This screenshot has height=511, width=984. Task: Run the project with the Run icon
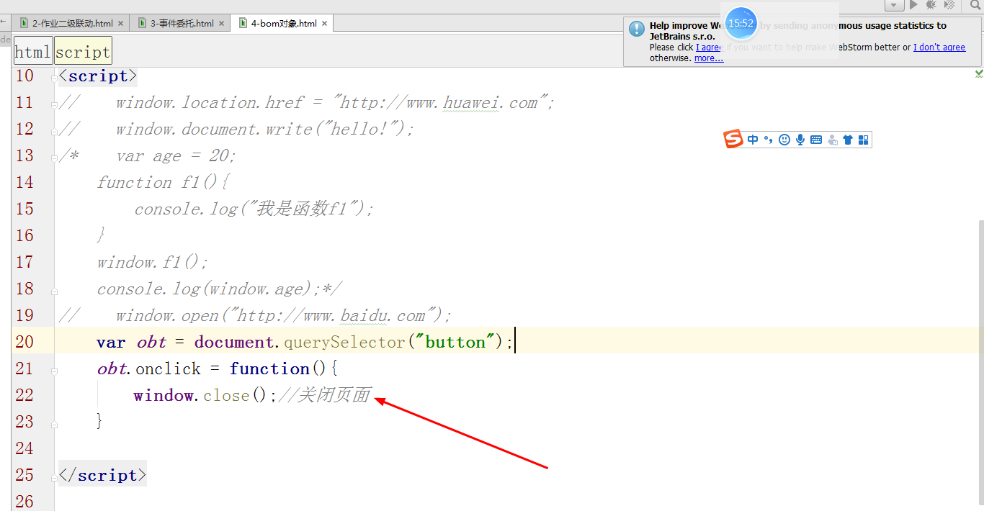[x=913, y=5]
